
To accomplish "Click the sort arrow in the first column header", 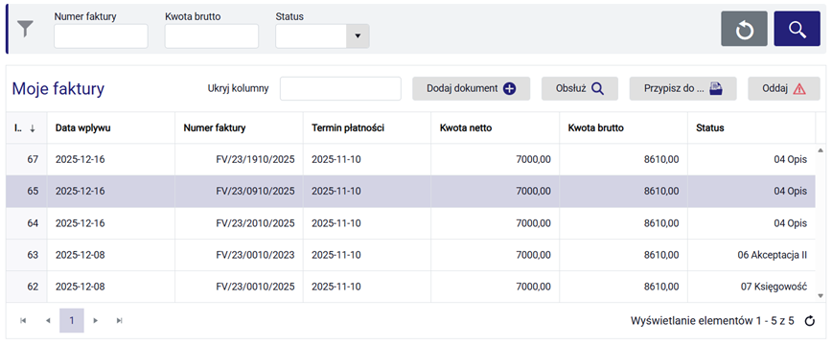I will click(33, 127).
